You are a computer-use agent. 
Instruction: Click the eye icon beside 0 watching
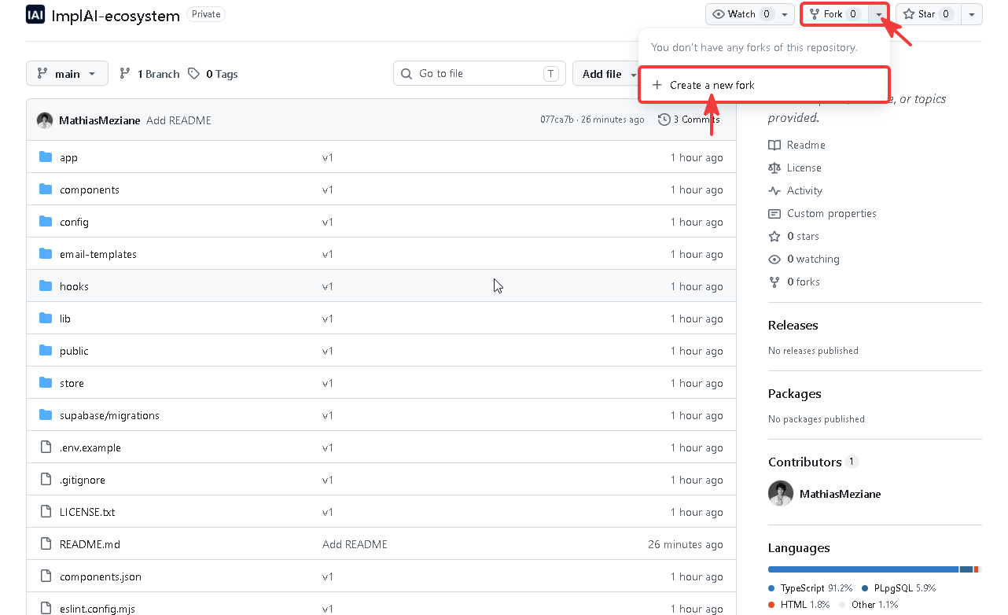(774, 259)
